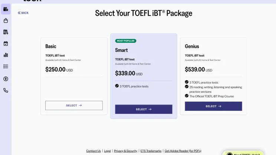The width and height of the screenshot is (276, 155).
Task: Open the list icon in sidebar
Action: [x=6, y=66]
